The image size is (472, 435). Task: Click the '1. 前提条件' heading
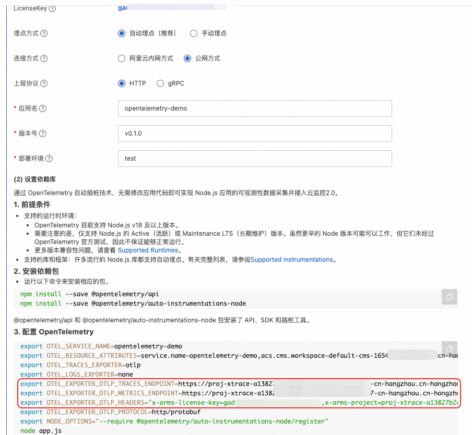pyautogui.click(x=32, y=205)
